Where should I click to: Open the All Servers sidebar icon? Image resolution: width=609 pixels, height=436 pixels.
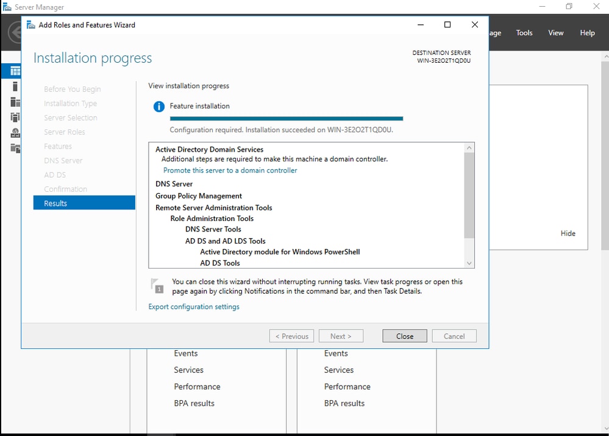(x=15, y=102)
